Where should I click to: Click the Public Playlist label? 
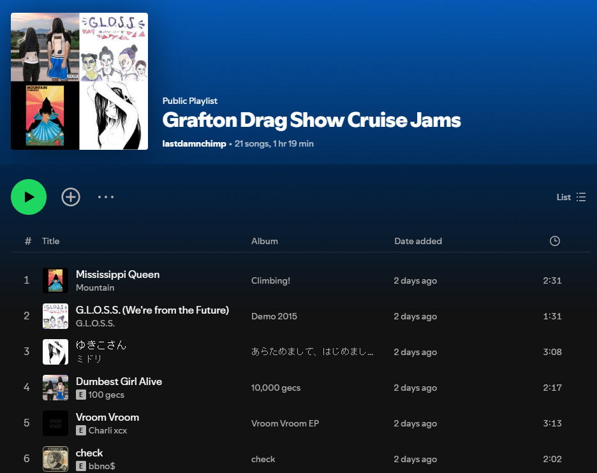click(x=190, y=101)
